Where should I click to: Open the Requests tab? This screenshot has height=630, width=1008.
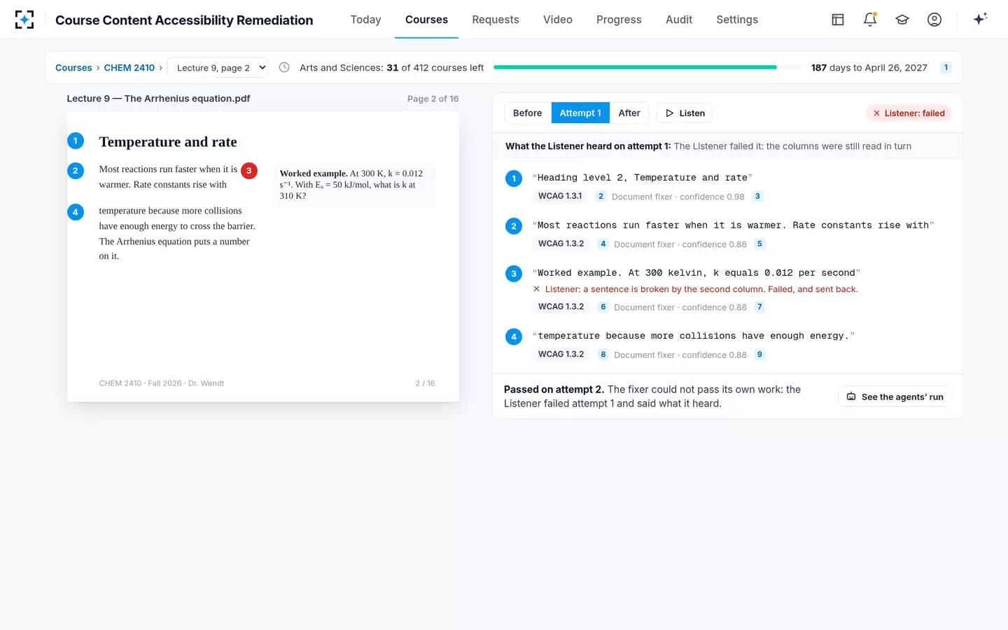(x=496, y=20)
